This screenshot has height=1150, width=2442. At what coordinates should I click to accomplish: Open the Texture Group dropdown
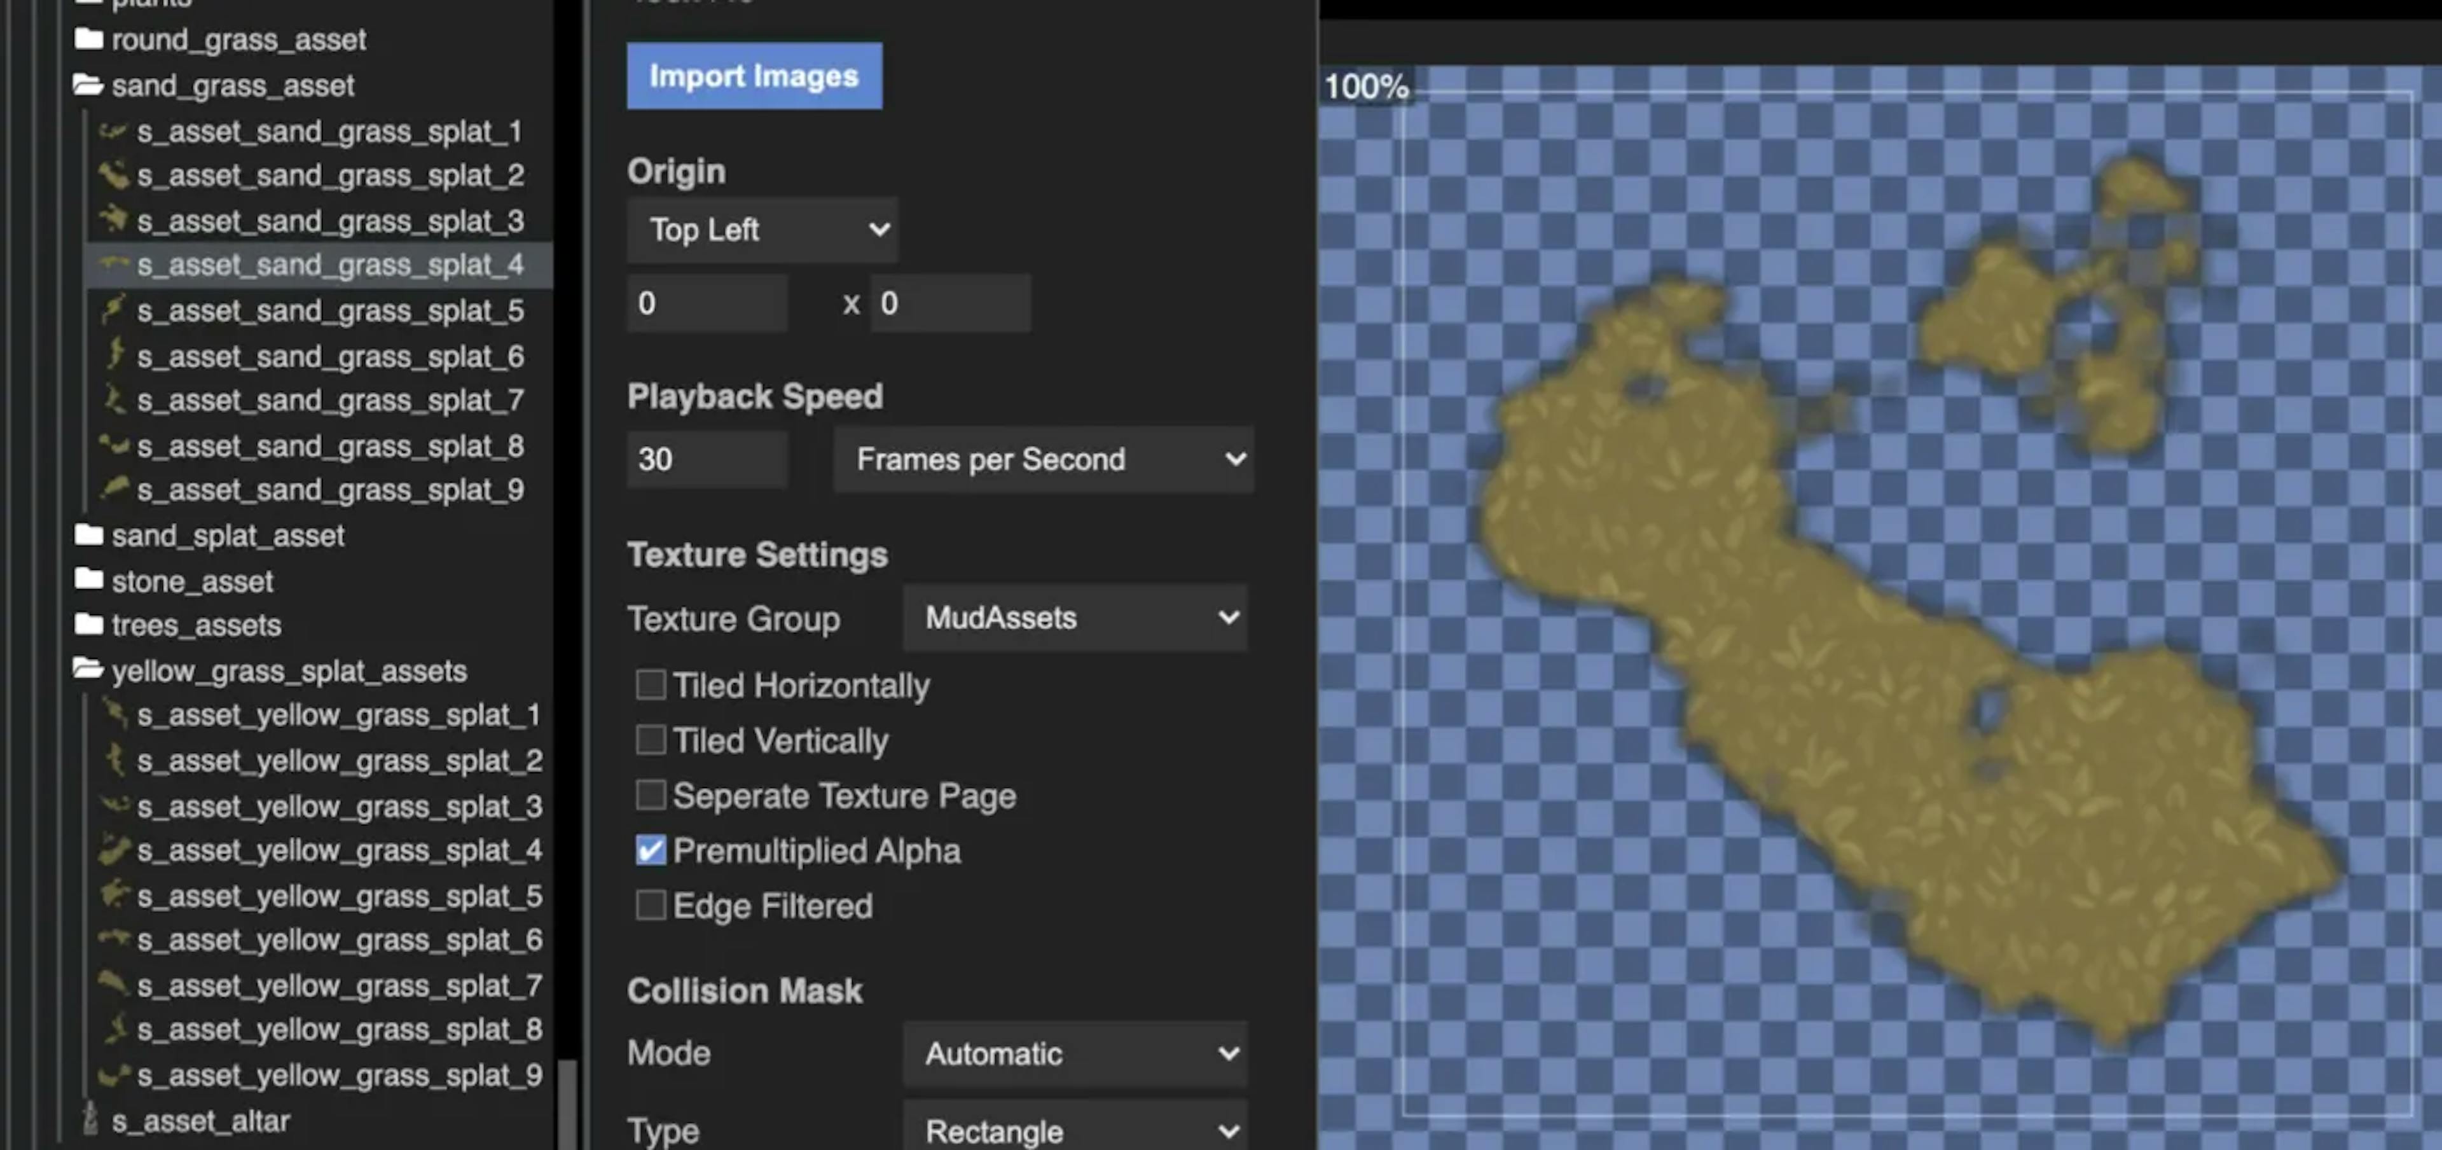click(x=1075, y=617)
